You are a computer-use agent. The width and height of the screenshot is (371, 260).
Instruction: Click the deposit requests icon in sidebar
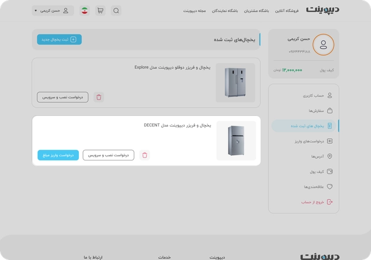click(330, 141)
